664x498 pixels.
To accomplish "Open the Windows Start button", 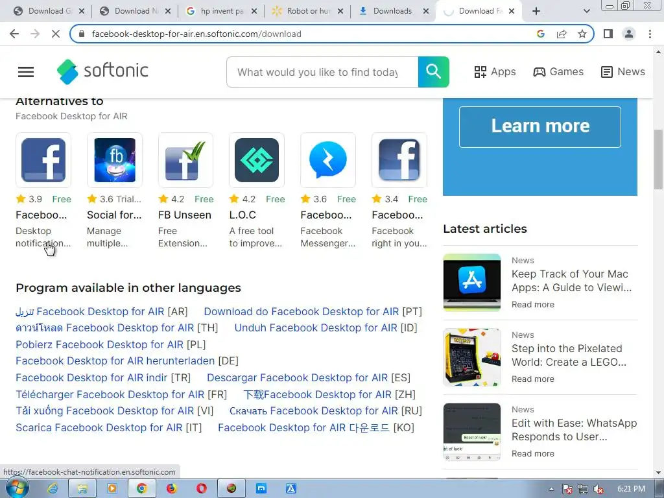I will [17, 488].
